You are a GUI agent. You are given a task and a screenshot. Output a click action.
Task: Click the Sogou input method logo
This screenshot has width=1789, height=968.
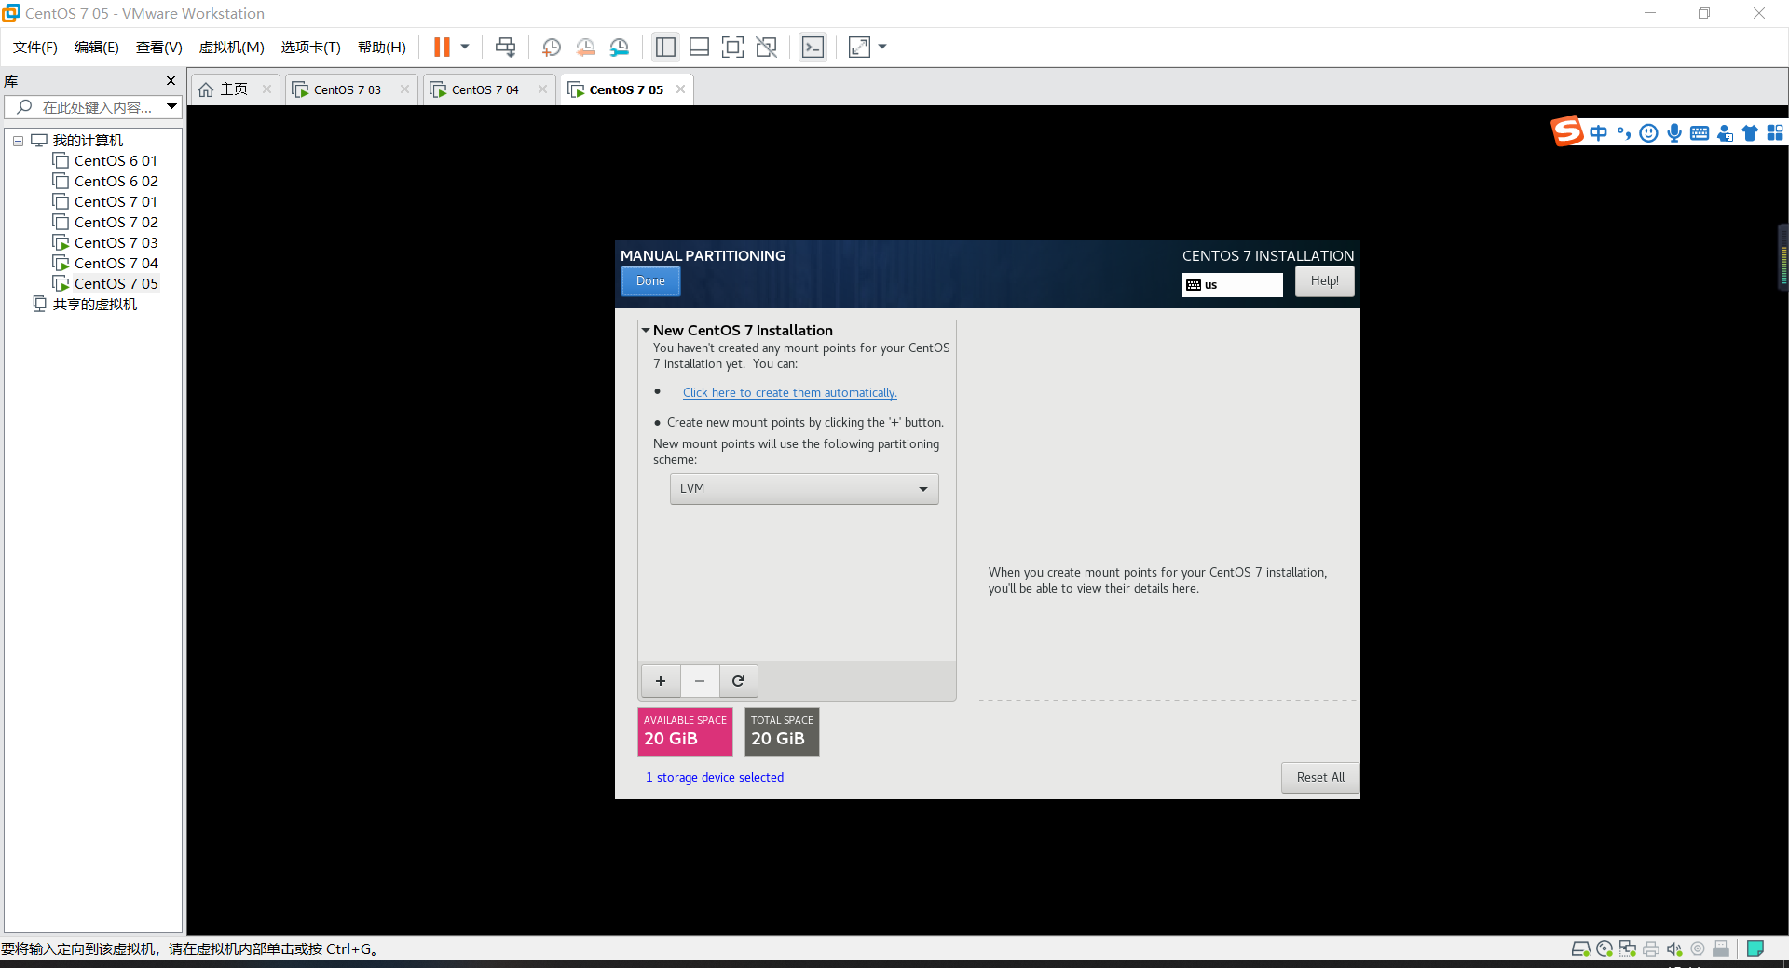1567,131
